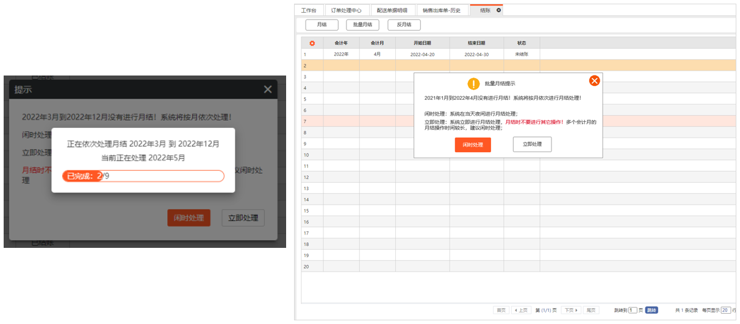The height and width of the screenshot is (324, 740).
Task: Switch to the 销售出库单-历史 tab
Action: click(x=442, y=10)
